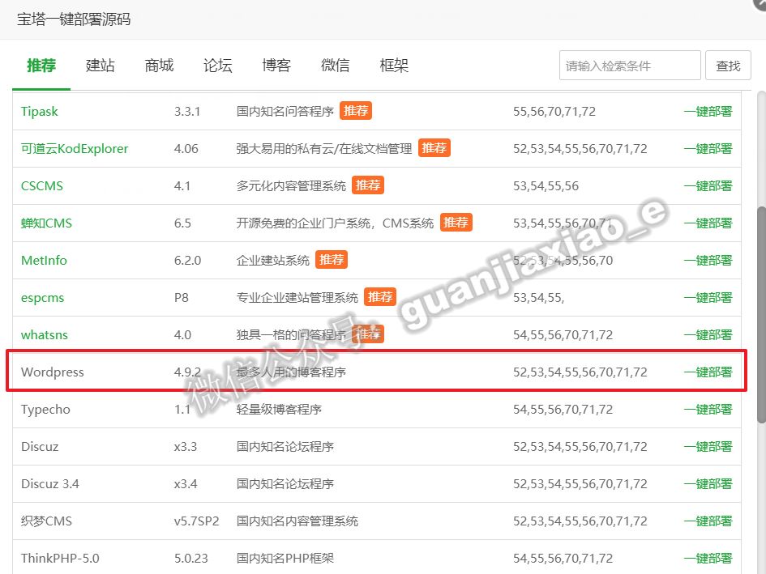Screen dimensions: 766x574
Task: Click the 轻量级博客程序 description text
Action: 279,409
